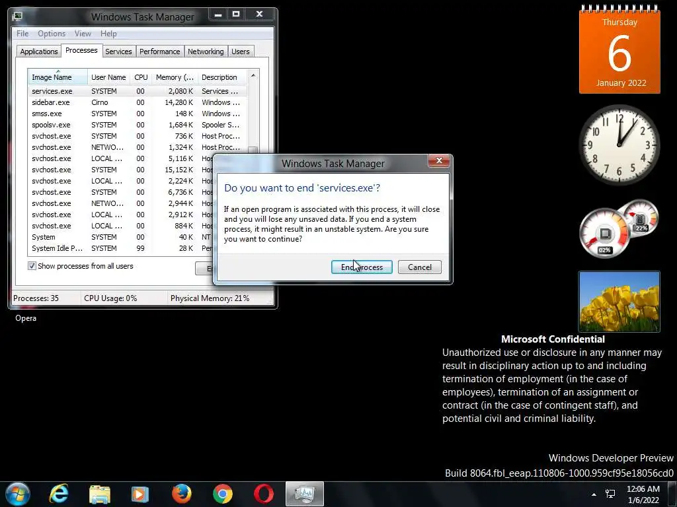The image size is (677, 507).
Task: Switch to the Applications tab
Action: (39, 51)
